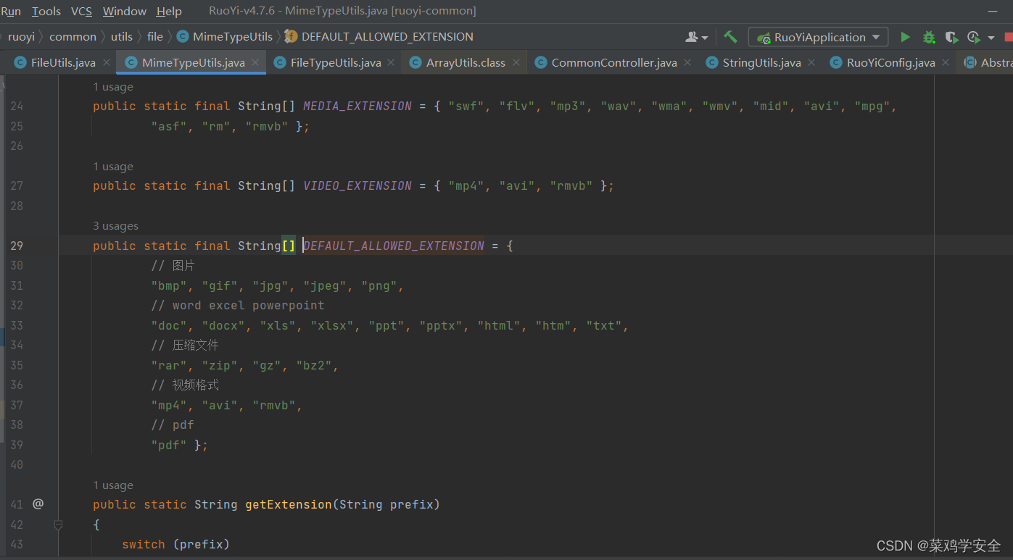This screenshot has width=1013, height=560.
Task: Click line number 41 in the gutter
Action: point(17,504)
